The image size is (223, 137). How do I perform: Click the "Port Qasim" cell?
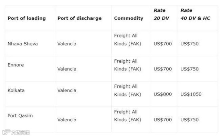20,116
